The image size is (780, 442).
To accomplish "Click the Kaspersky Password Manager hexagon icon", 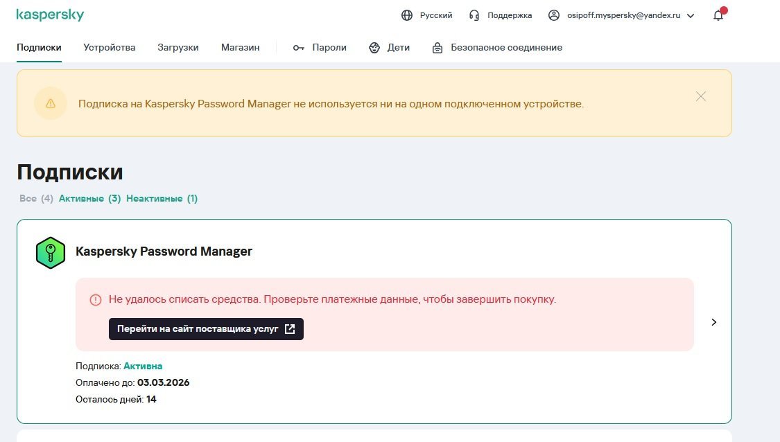I will click(x=50, y=252).
